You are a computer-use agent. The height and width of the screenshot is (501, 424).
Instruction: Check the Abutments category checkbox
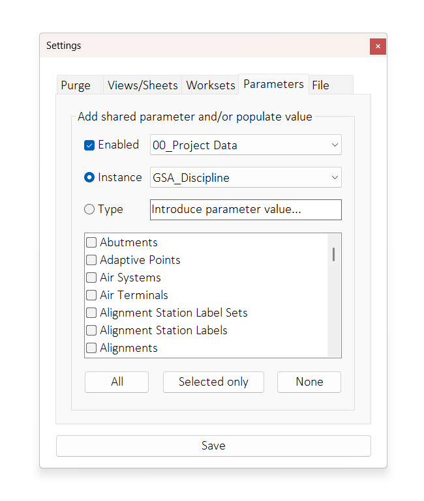click(x=92, y=242)
